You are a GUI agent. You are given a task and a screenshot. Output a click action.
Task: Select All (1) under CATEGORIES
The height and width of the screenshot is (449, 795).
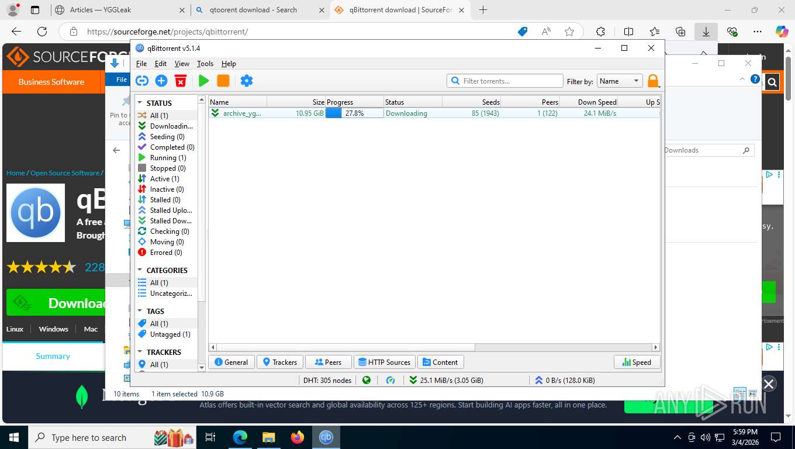pos(166,283)
